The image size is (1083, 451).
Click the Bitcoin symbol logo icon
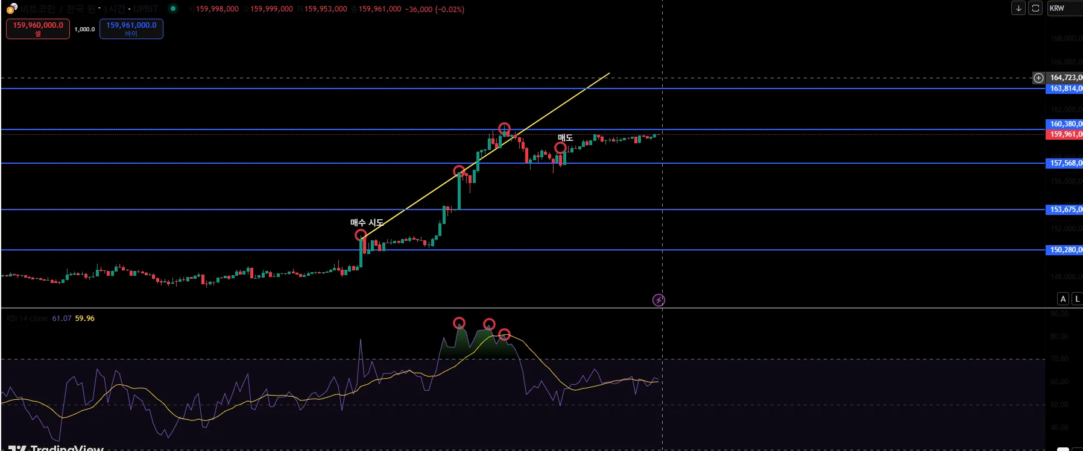pyautogui.click(x=11, y=9)
